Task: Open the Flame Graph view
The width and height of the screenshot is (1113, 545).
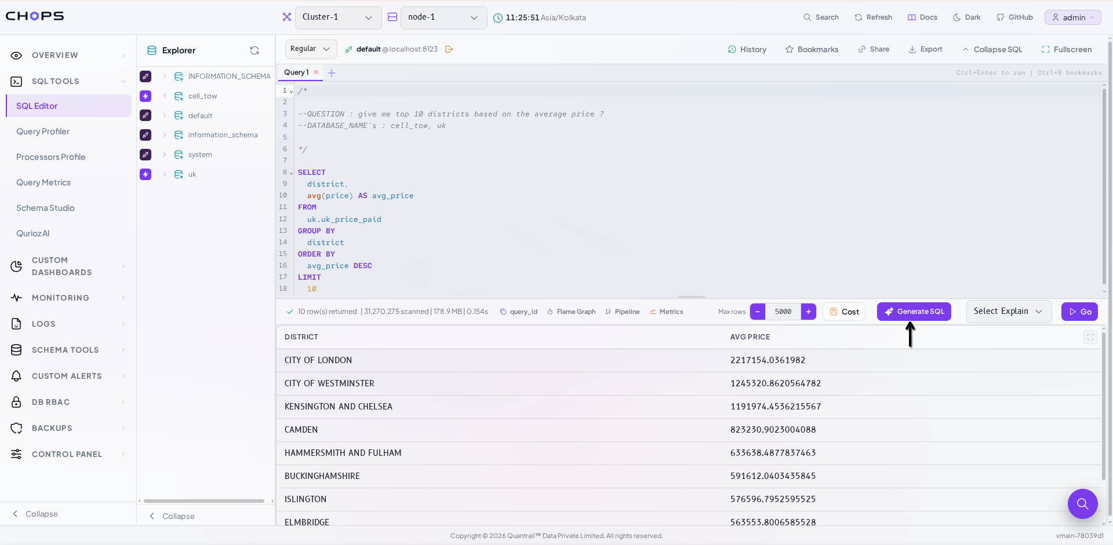Action: 572,312
